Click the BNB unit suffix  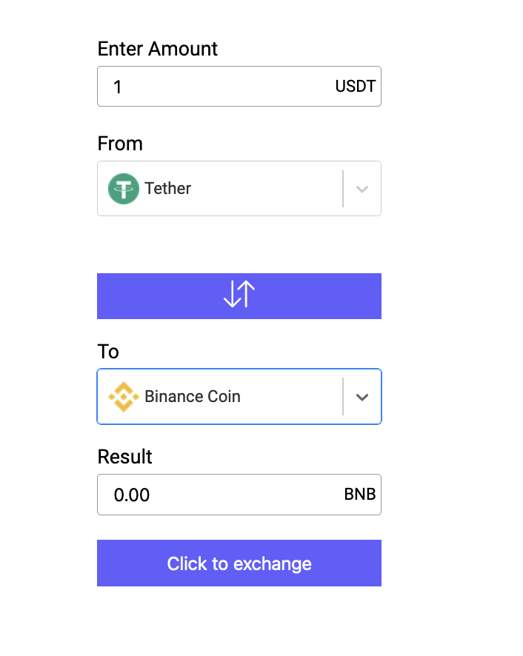point(360,494)
